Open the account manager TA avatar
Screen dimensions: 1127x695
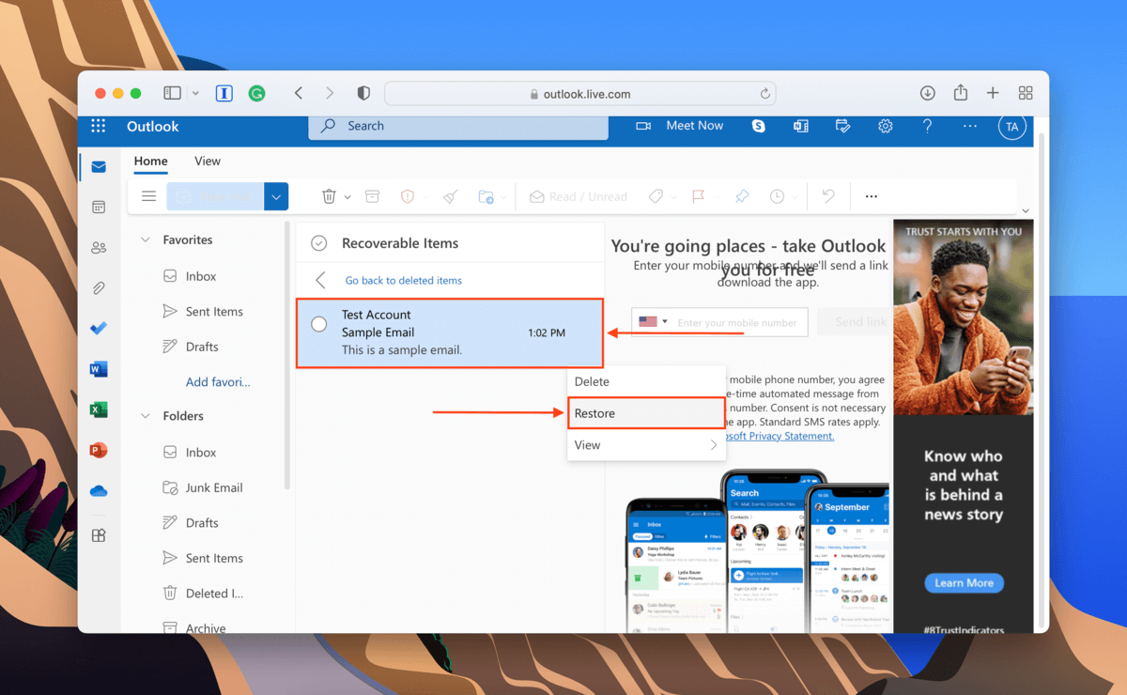coord(1011,127)
